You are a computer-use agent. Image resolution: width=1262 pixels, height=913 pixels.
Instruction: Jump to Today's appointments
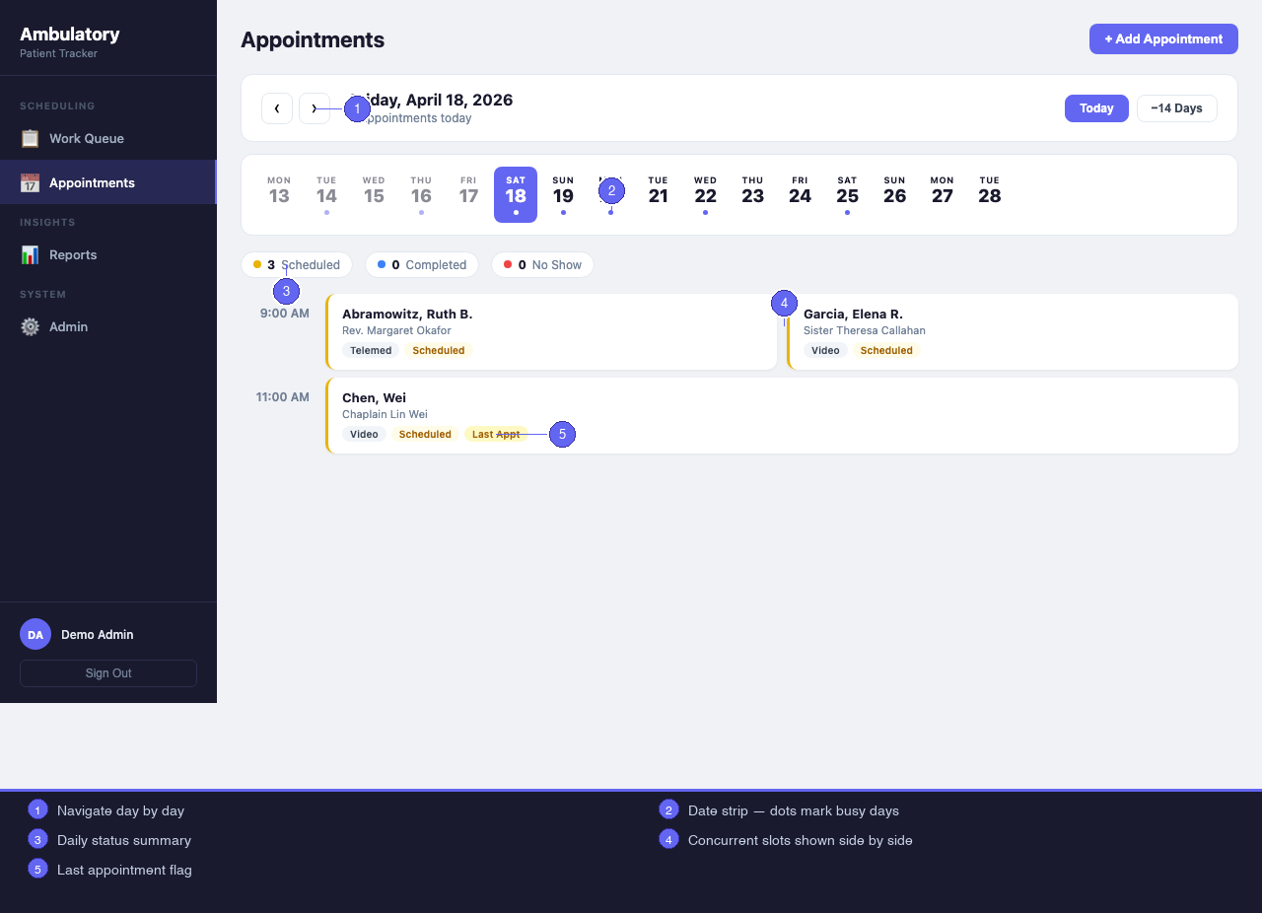coord(1096,108)
